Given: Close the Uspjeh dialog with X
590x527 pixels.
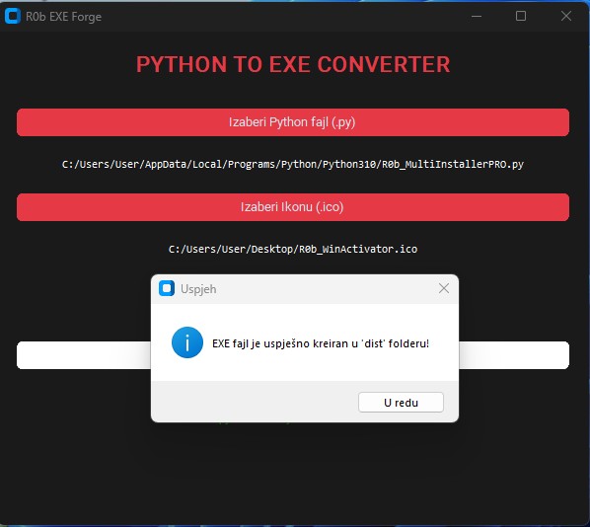Looking at the screenshot, I should [444, 289].
